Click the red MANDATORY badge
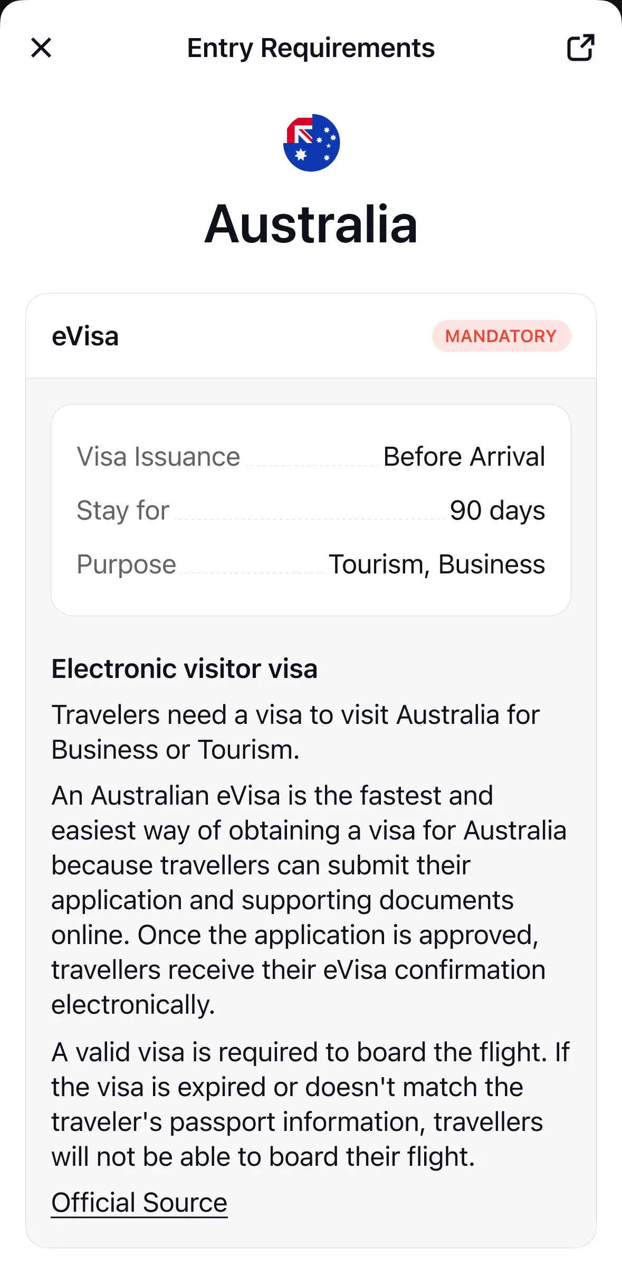The width and height of the screenshot is (622, 1264). [501, 336]
